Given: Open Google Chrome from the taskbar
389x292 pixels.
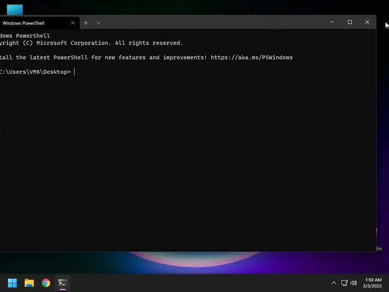Looking at the screenshot, I should pyautogui.click(x=46, y=283).
